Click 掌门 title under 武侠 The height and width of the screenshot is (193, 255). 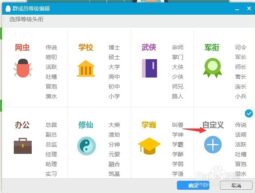(178, 57)
